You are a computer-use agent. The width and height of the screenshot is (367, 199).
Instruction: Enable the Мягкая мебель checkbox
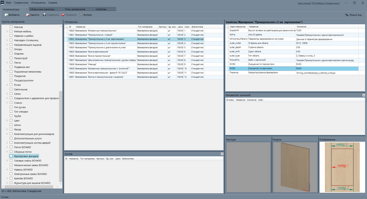coord(11,31)
